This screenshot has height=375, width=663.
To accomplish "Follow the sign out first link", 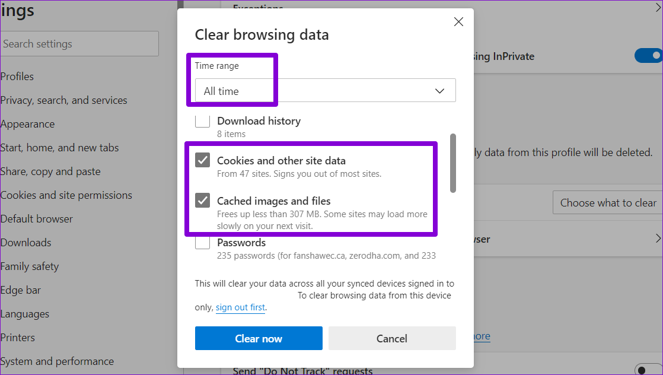I will (x=240, y=307).
